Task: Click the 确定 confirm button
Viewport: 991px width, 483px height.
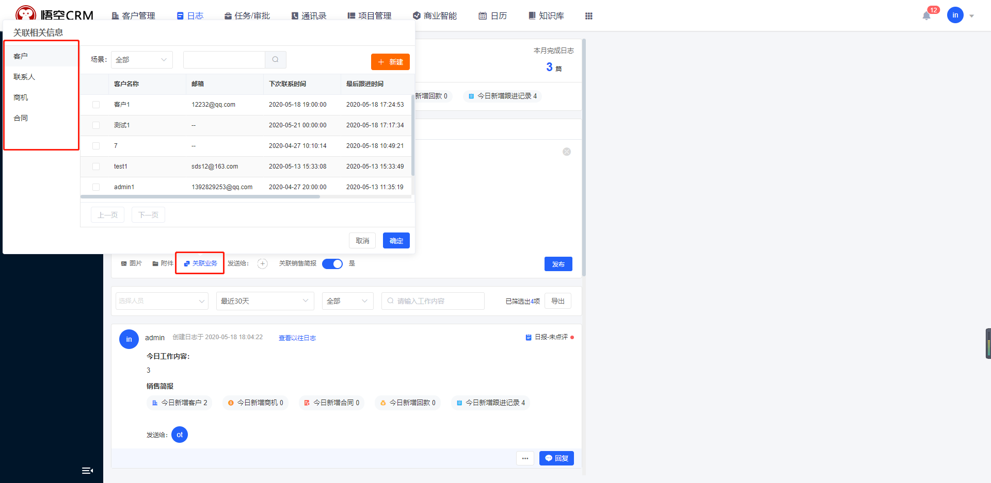Action: [x=396, y=241]
